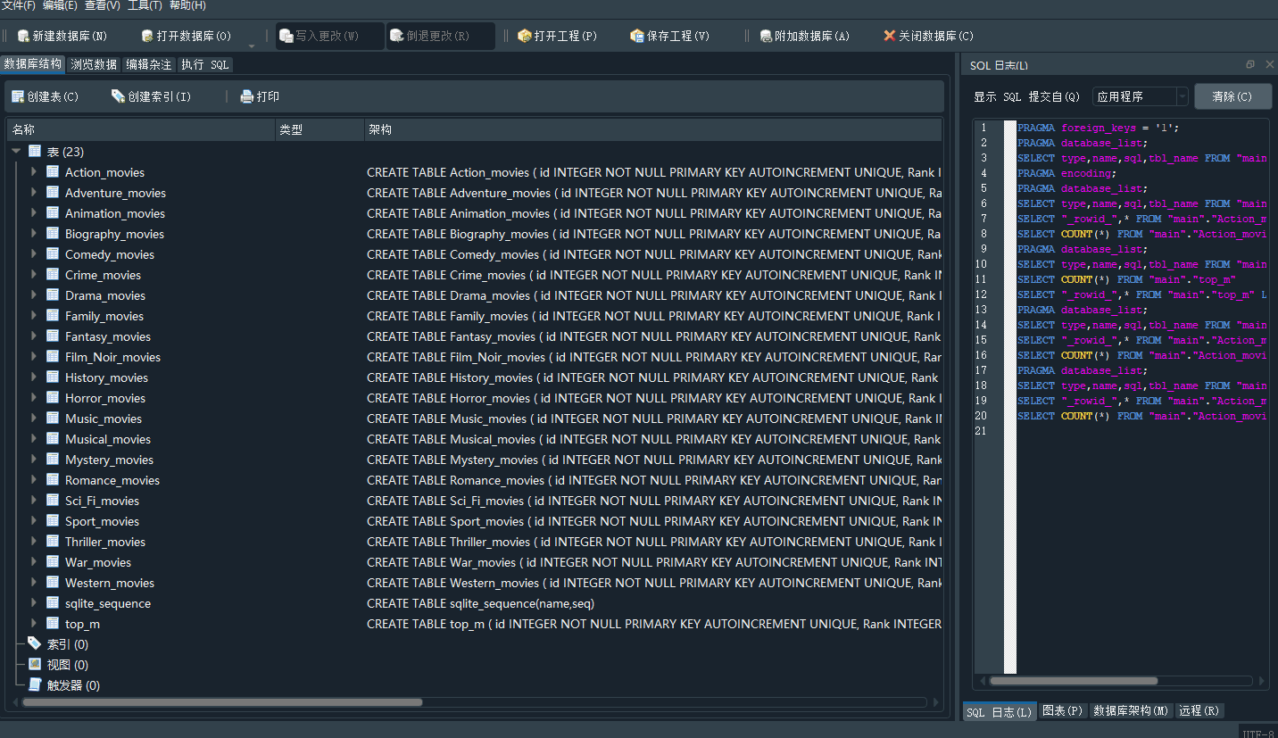Expand the top_m table node
Viewport: 1278px width, 738px height.
34,623
